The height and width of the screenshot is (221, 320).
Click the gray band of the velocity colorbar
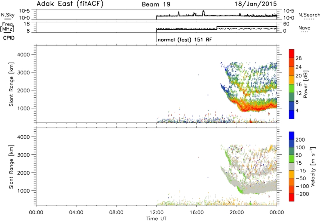coord(292,166)
